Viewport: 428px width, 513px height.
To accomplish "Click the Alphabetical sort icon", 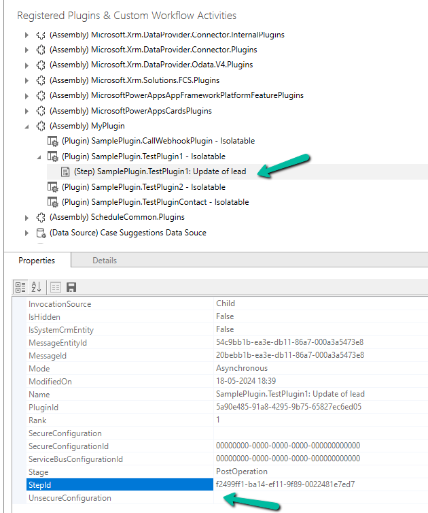I will coord(37,287).
